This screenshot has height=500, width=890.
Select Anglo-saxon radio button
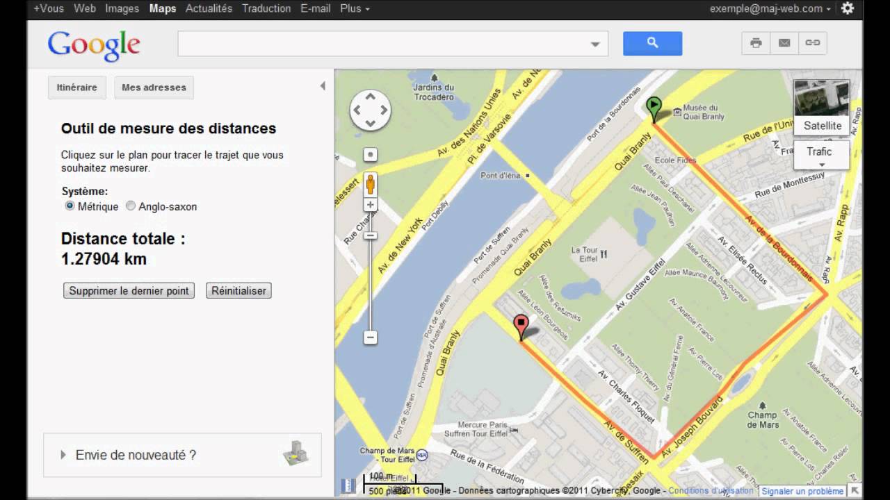point(131,206)
